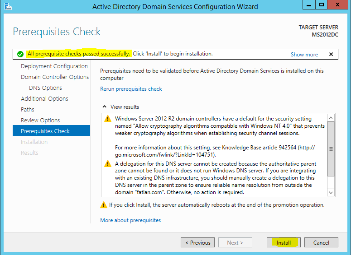Click the wizard app icon in title bar
The height and width of the screenshot is (255, 351).
8,6
